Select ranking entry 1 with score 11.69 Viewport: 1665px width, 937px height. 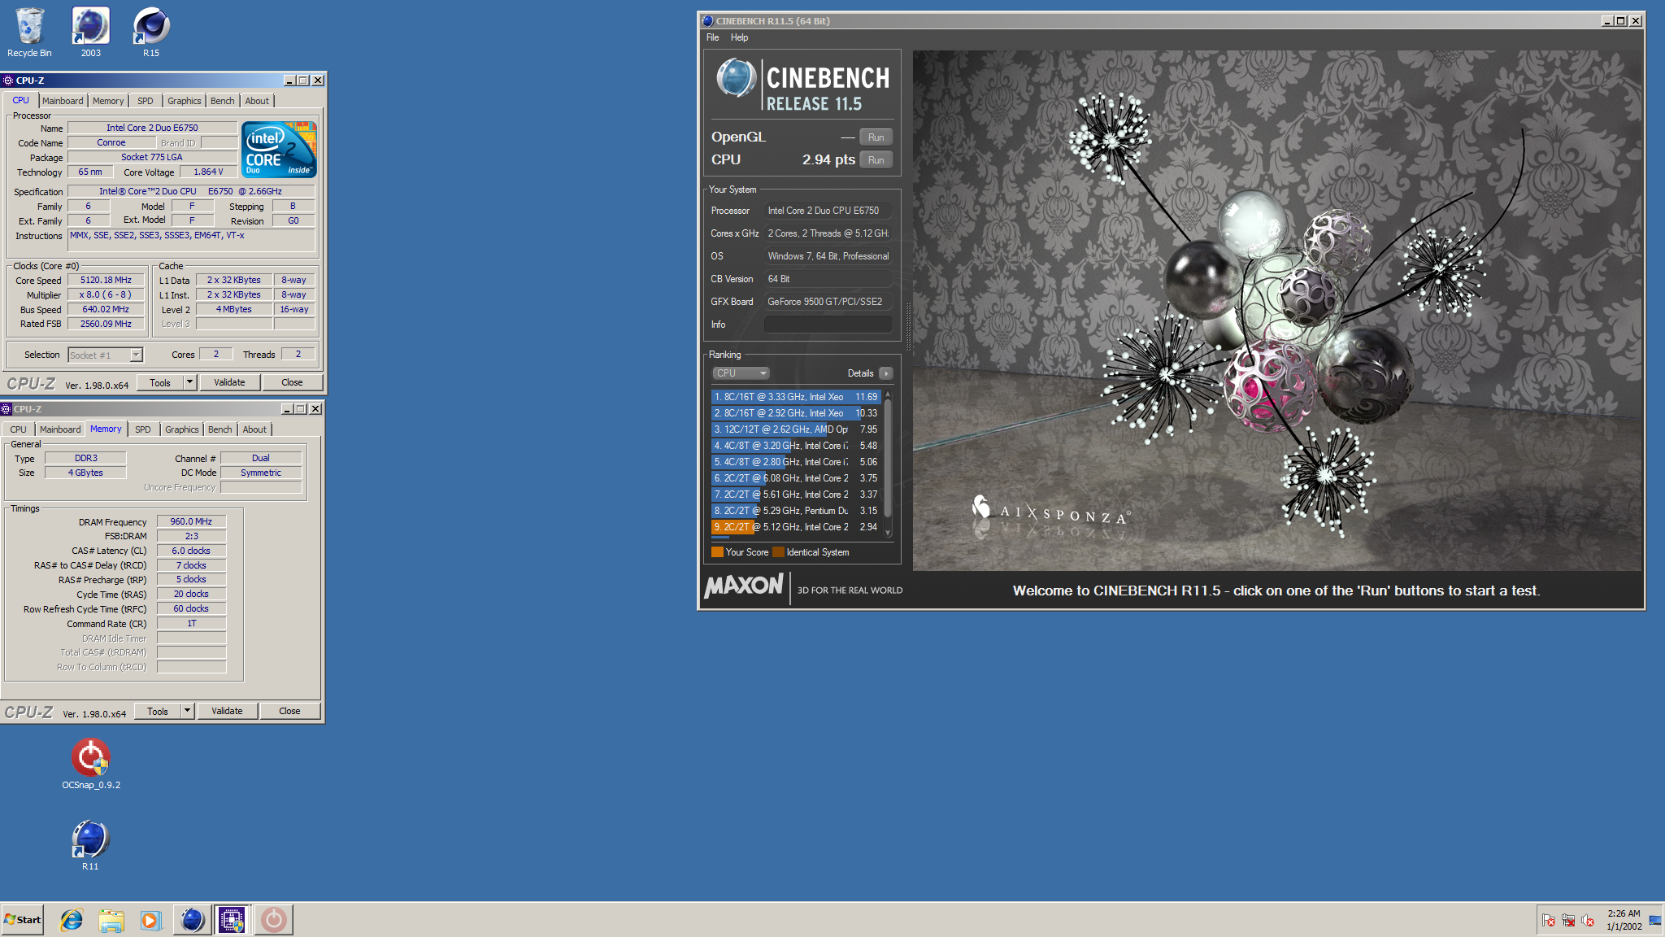[796, 397]
